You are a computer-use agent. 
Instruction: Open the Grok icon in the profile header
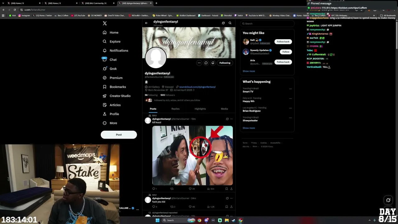tap(223, 23)
